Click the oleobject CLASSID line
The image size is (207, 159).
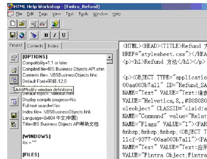(164, 108)
